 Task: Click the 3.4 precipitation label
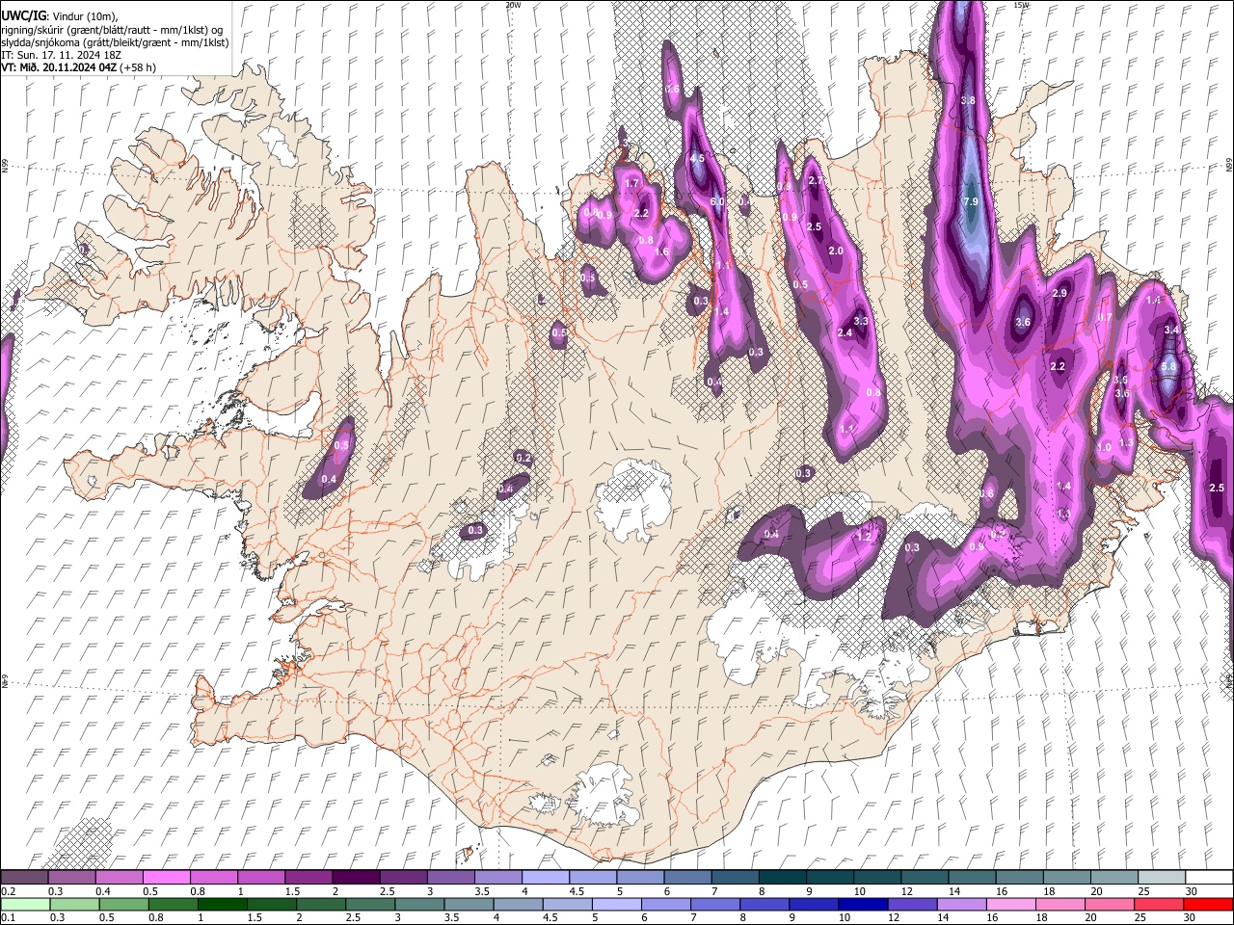[x=1172, y=330]
